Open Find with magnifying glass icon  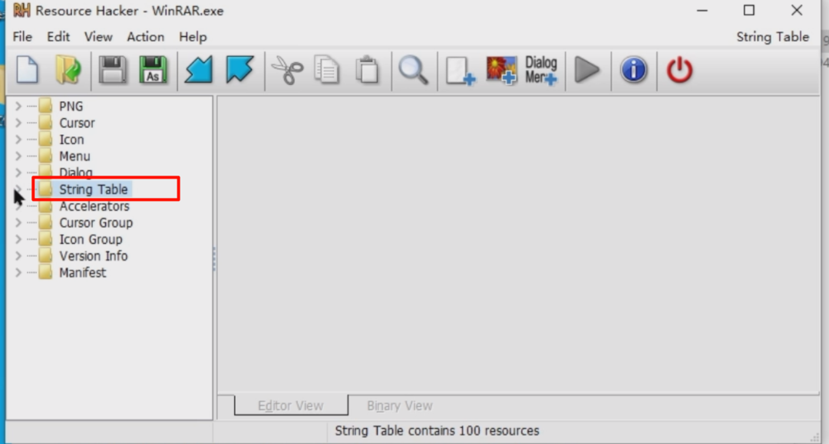[x=413, y=71]
